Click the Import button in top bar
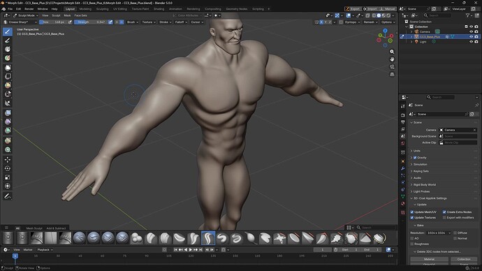This screenshot has height=271, width=482. click(370, 9)
